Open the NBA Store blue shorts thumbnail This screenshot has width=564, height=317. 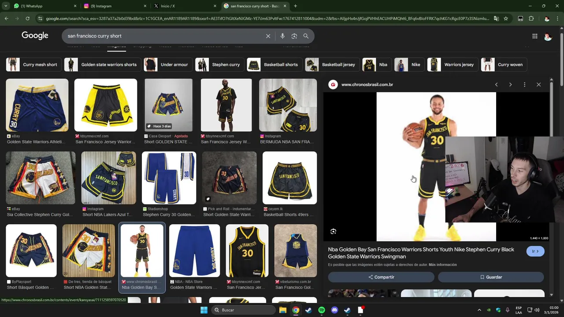coord(194,251)
